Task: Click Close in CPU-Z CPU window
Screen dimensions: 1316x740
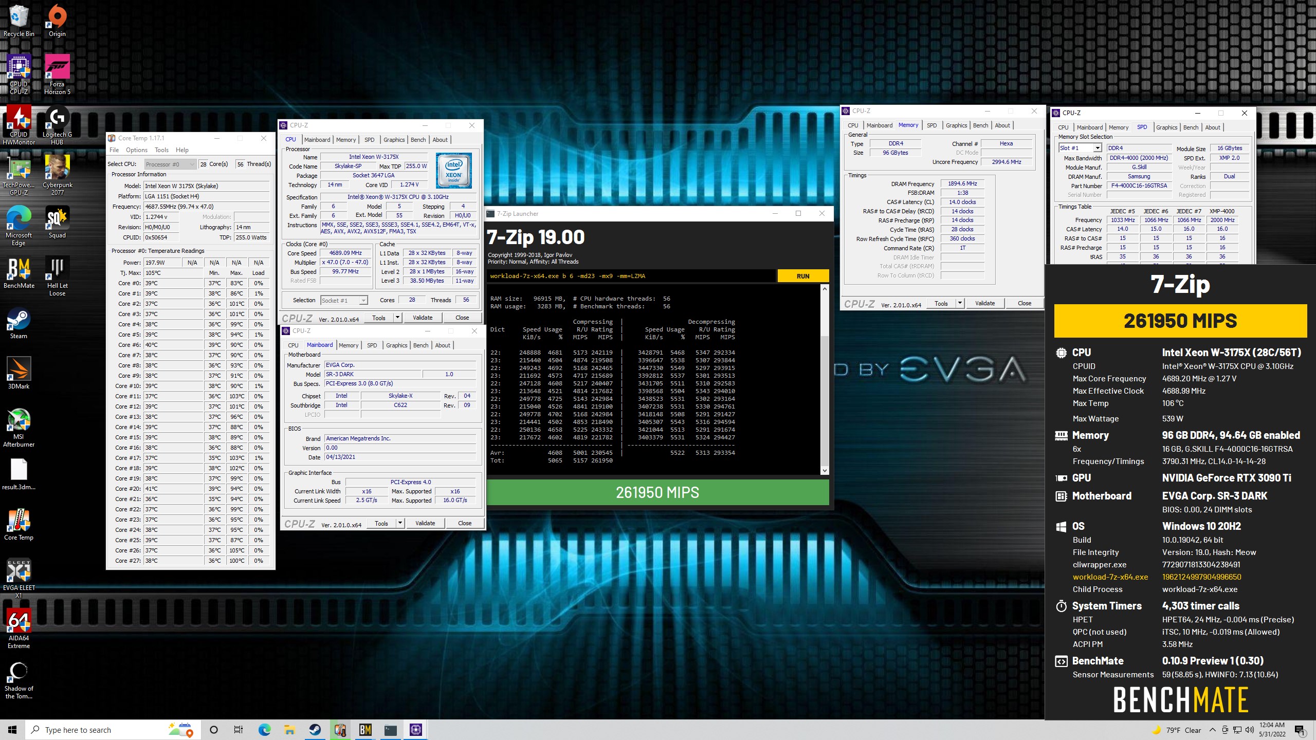Action: pyautogui.click(x=462, y=318)
